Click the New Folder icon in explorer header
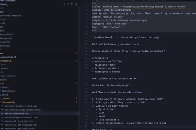This screenshot has height=130, width=196. (x=68, y=4)
